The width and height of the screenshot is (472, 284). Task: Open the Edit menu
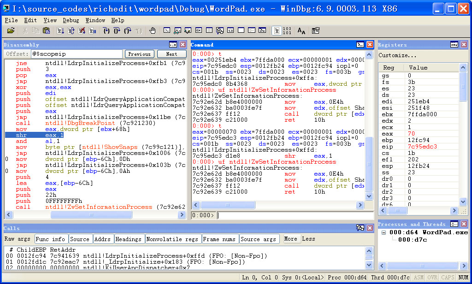pos(30,20)
